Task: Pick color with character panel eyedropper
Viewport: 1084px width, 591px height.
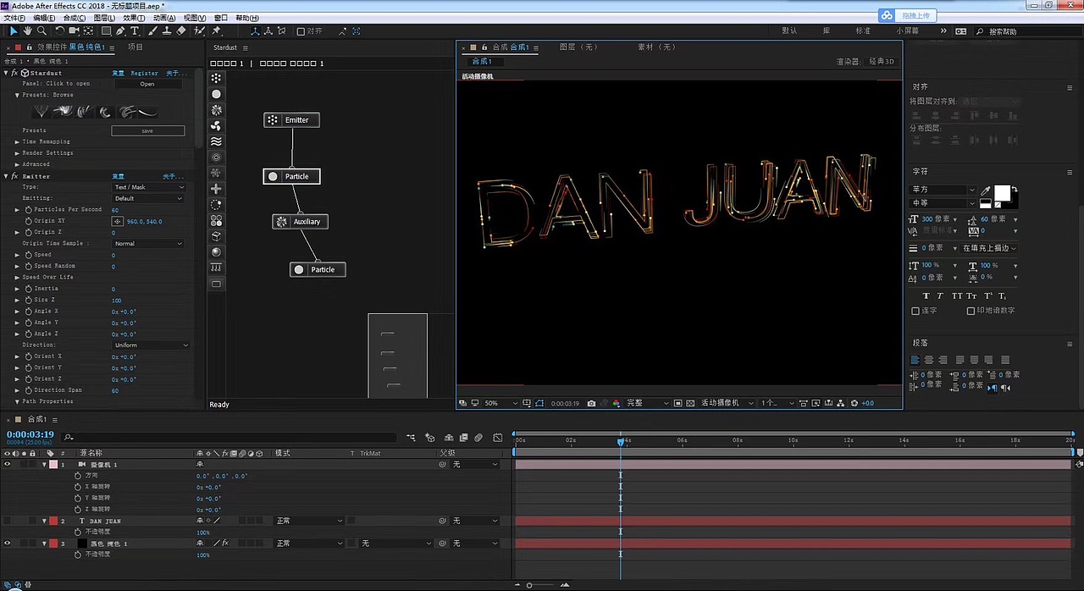Action: 985,190
